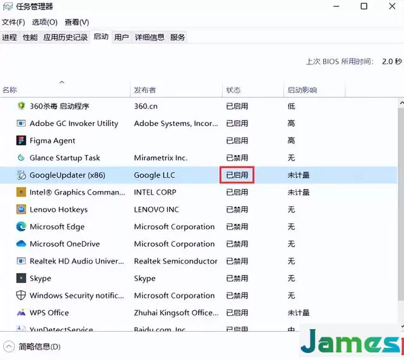Click the LENOVO INC publisher cell

tap(157, 209)
